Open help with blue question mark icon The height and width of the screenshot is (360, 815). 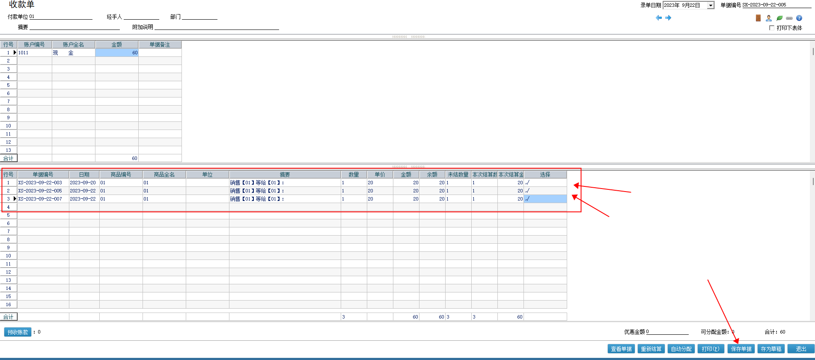(x=799, y=18)
